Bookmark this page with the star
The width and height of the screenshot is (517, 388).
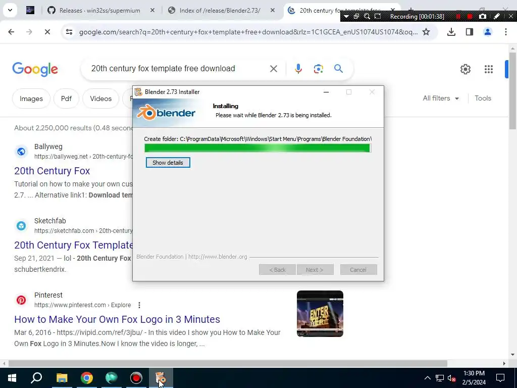pyautogui.click(x=426, y=32)
